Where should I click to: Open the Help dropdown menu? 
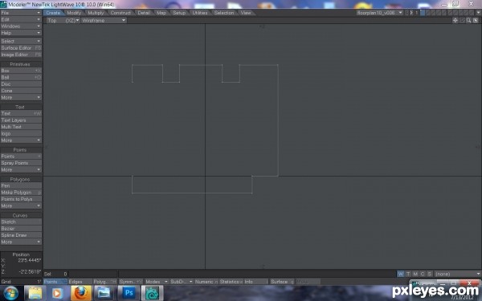(x=21, y=33)
